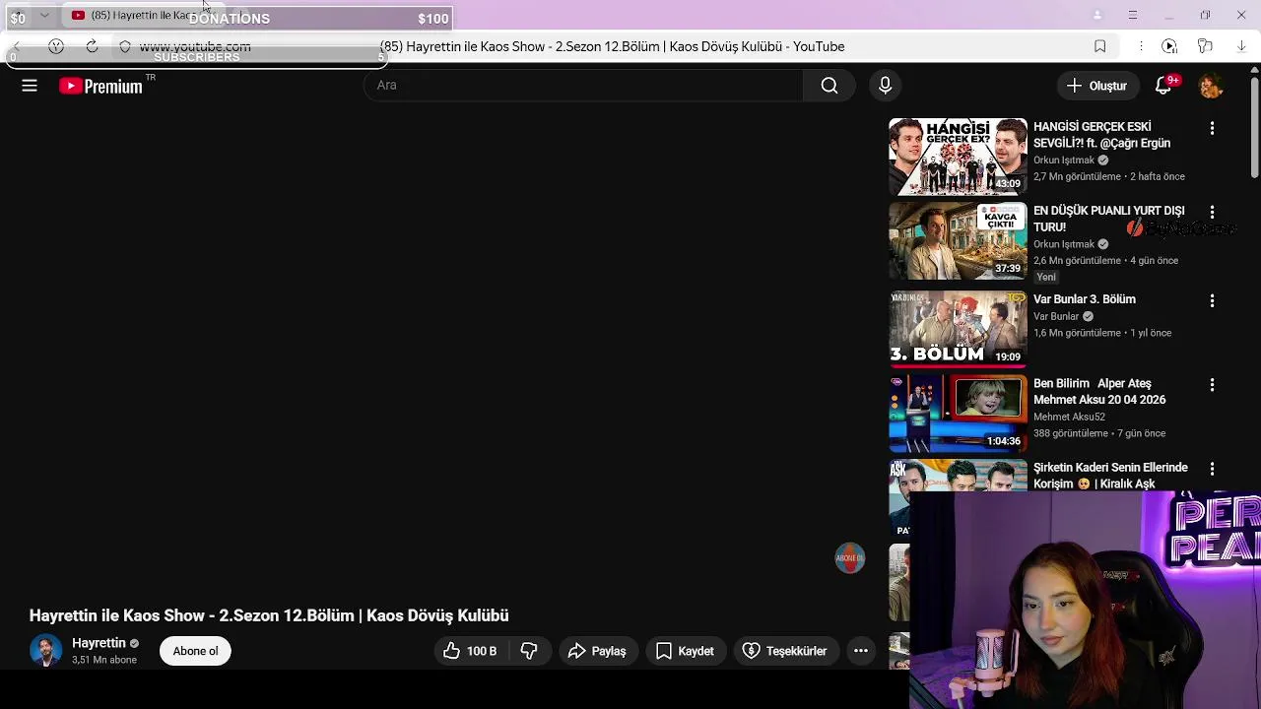
Task: Open options menu for EN DÜŞÜK PUANLI video
Action: click(x=1212, y=212)
